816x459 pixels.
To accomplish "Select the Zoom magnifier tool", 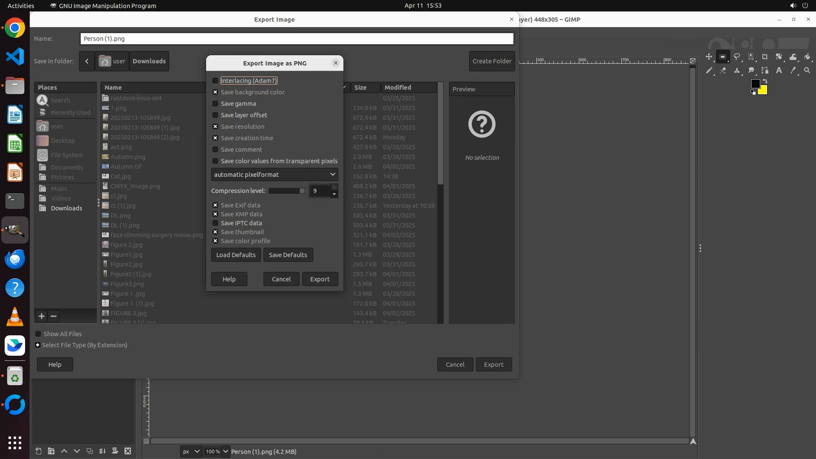I will coord(807,71).
